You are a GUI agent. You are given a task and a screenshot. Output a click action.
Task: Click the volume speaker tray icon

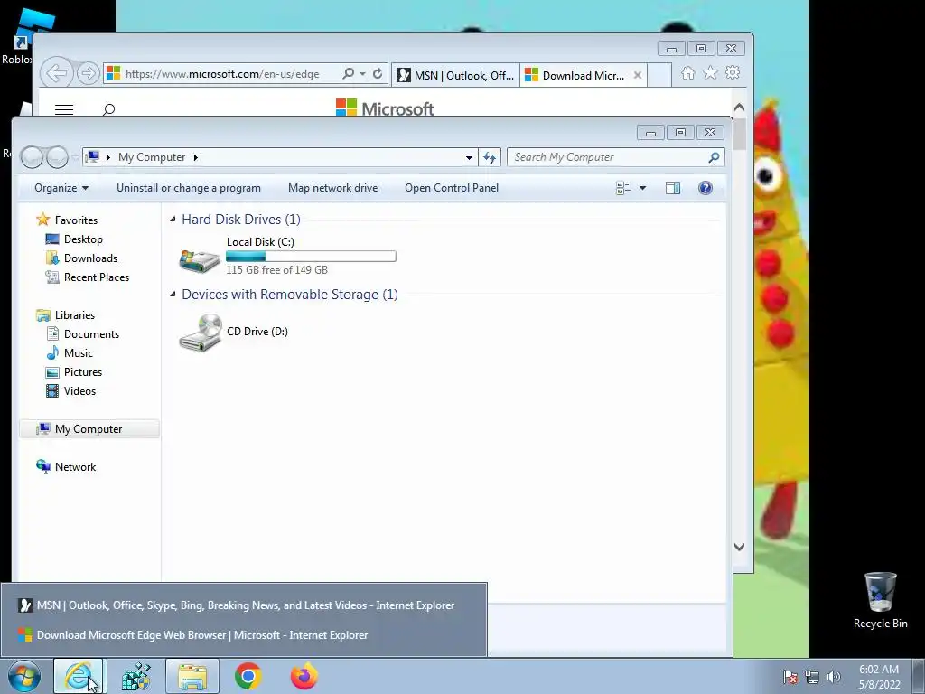(834, 677)
